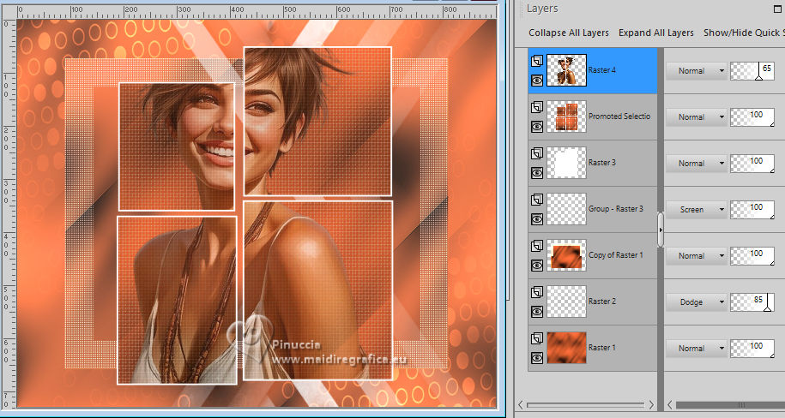The width and height of the screenshot is (785, 418).
Task: Click the Raster 1 layer type icon
Action: [537, 338]
